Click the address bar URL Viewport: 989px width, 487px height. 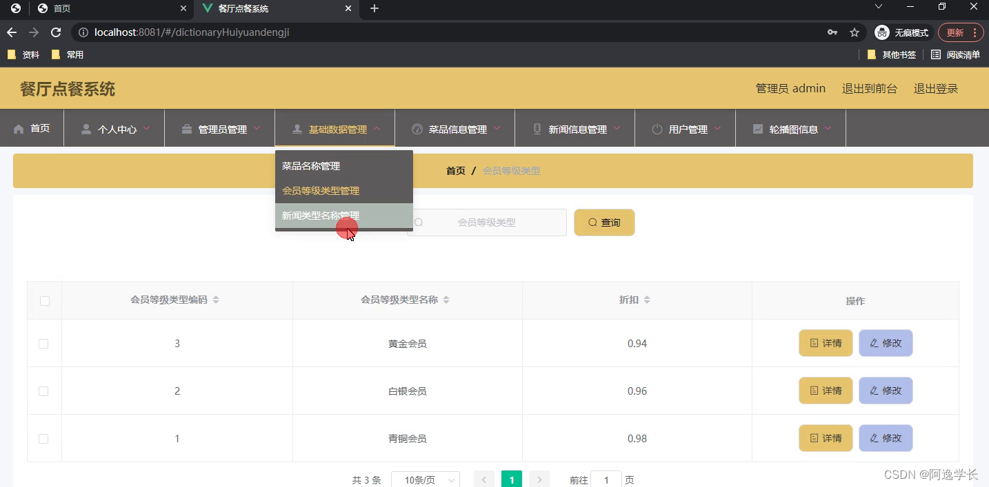click(192, 32)
